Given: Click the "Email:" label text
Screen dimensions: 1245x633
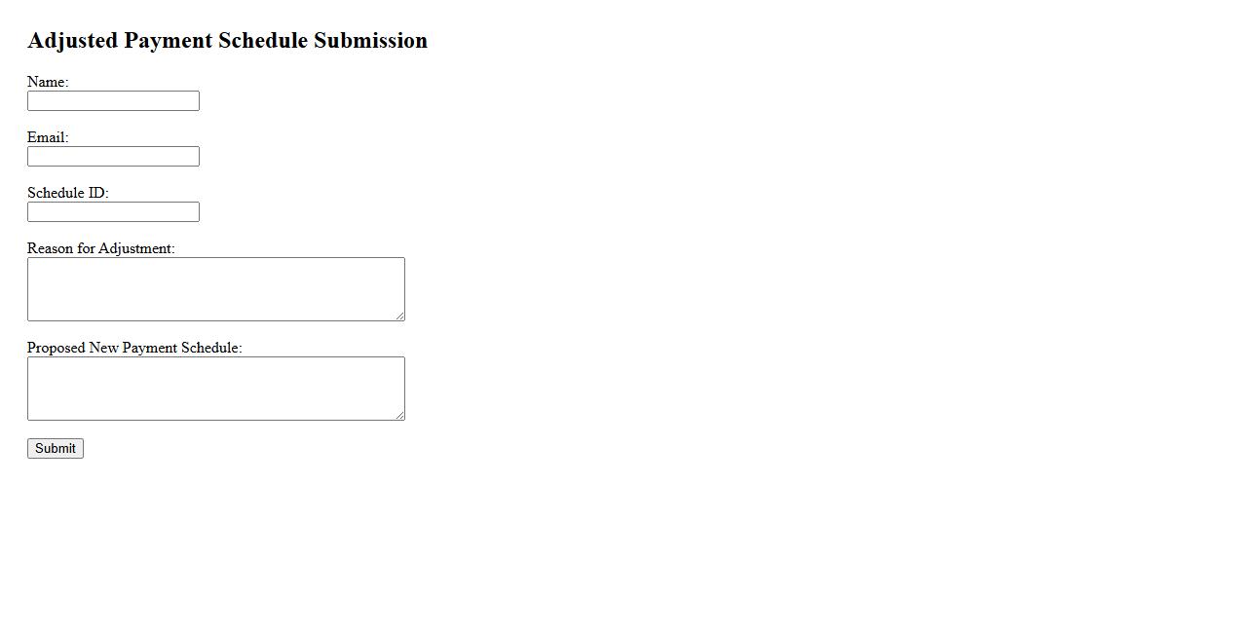Looking at the screenshot, I should pos(48,137).
